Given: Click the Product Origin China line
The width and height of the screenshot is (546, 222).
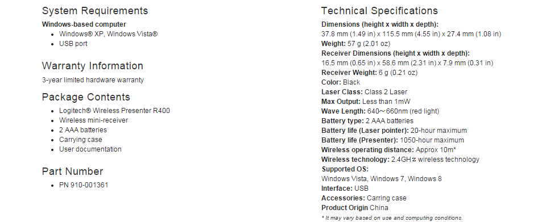Looking at the screenshot, I should 354,208.
